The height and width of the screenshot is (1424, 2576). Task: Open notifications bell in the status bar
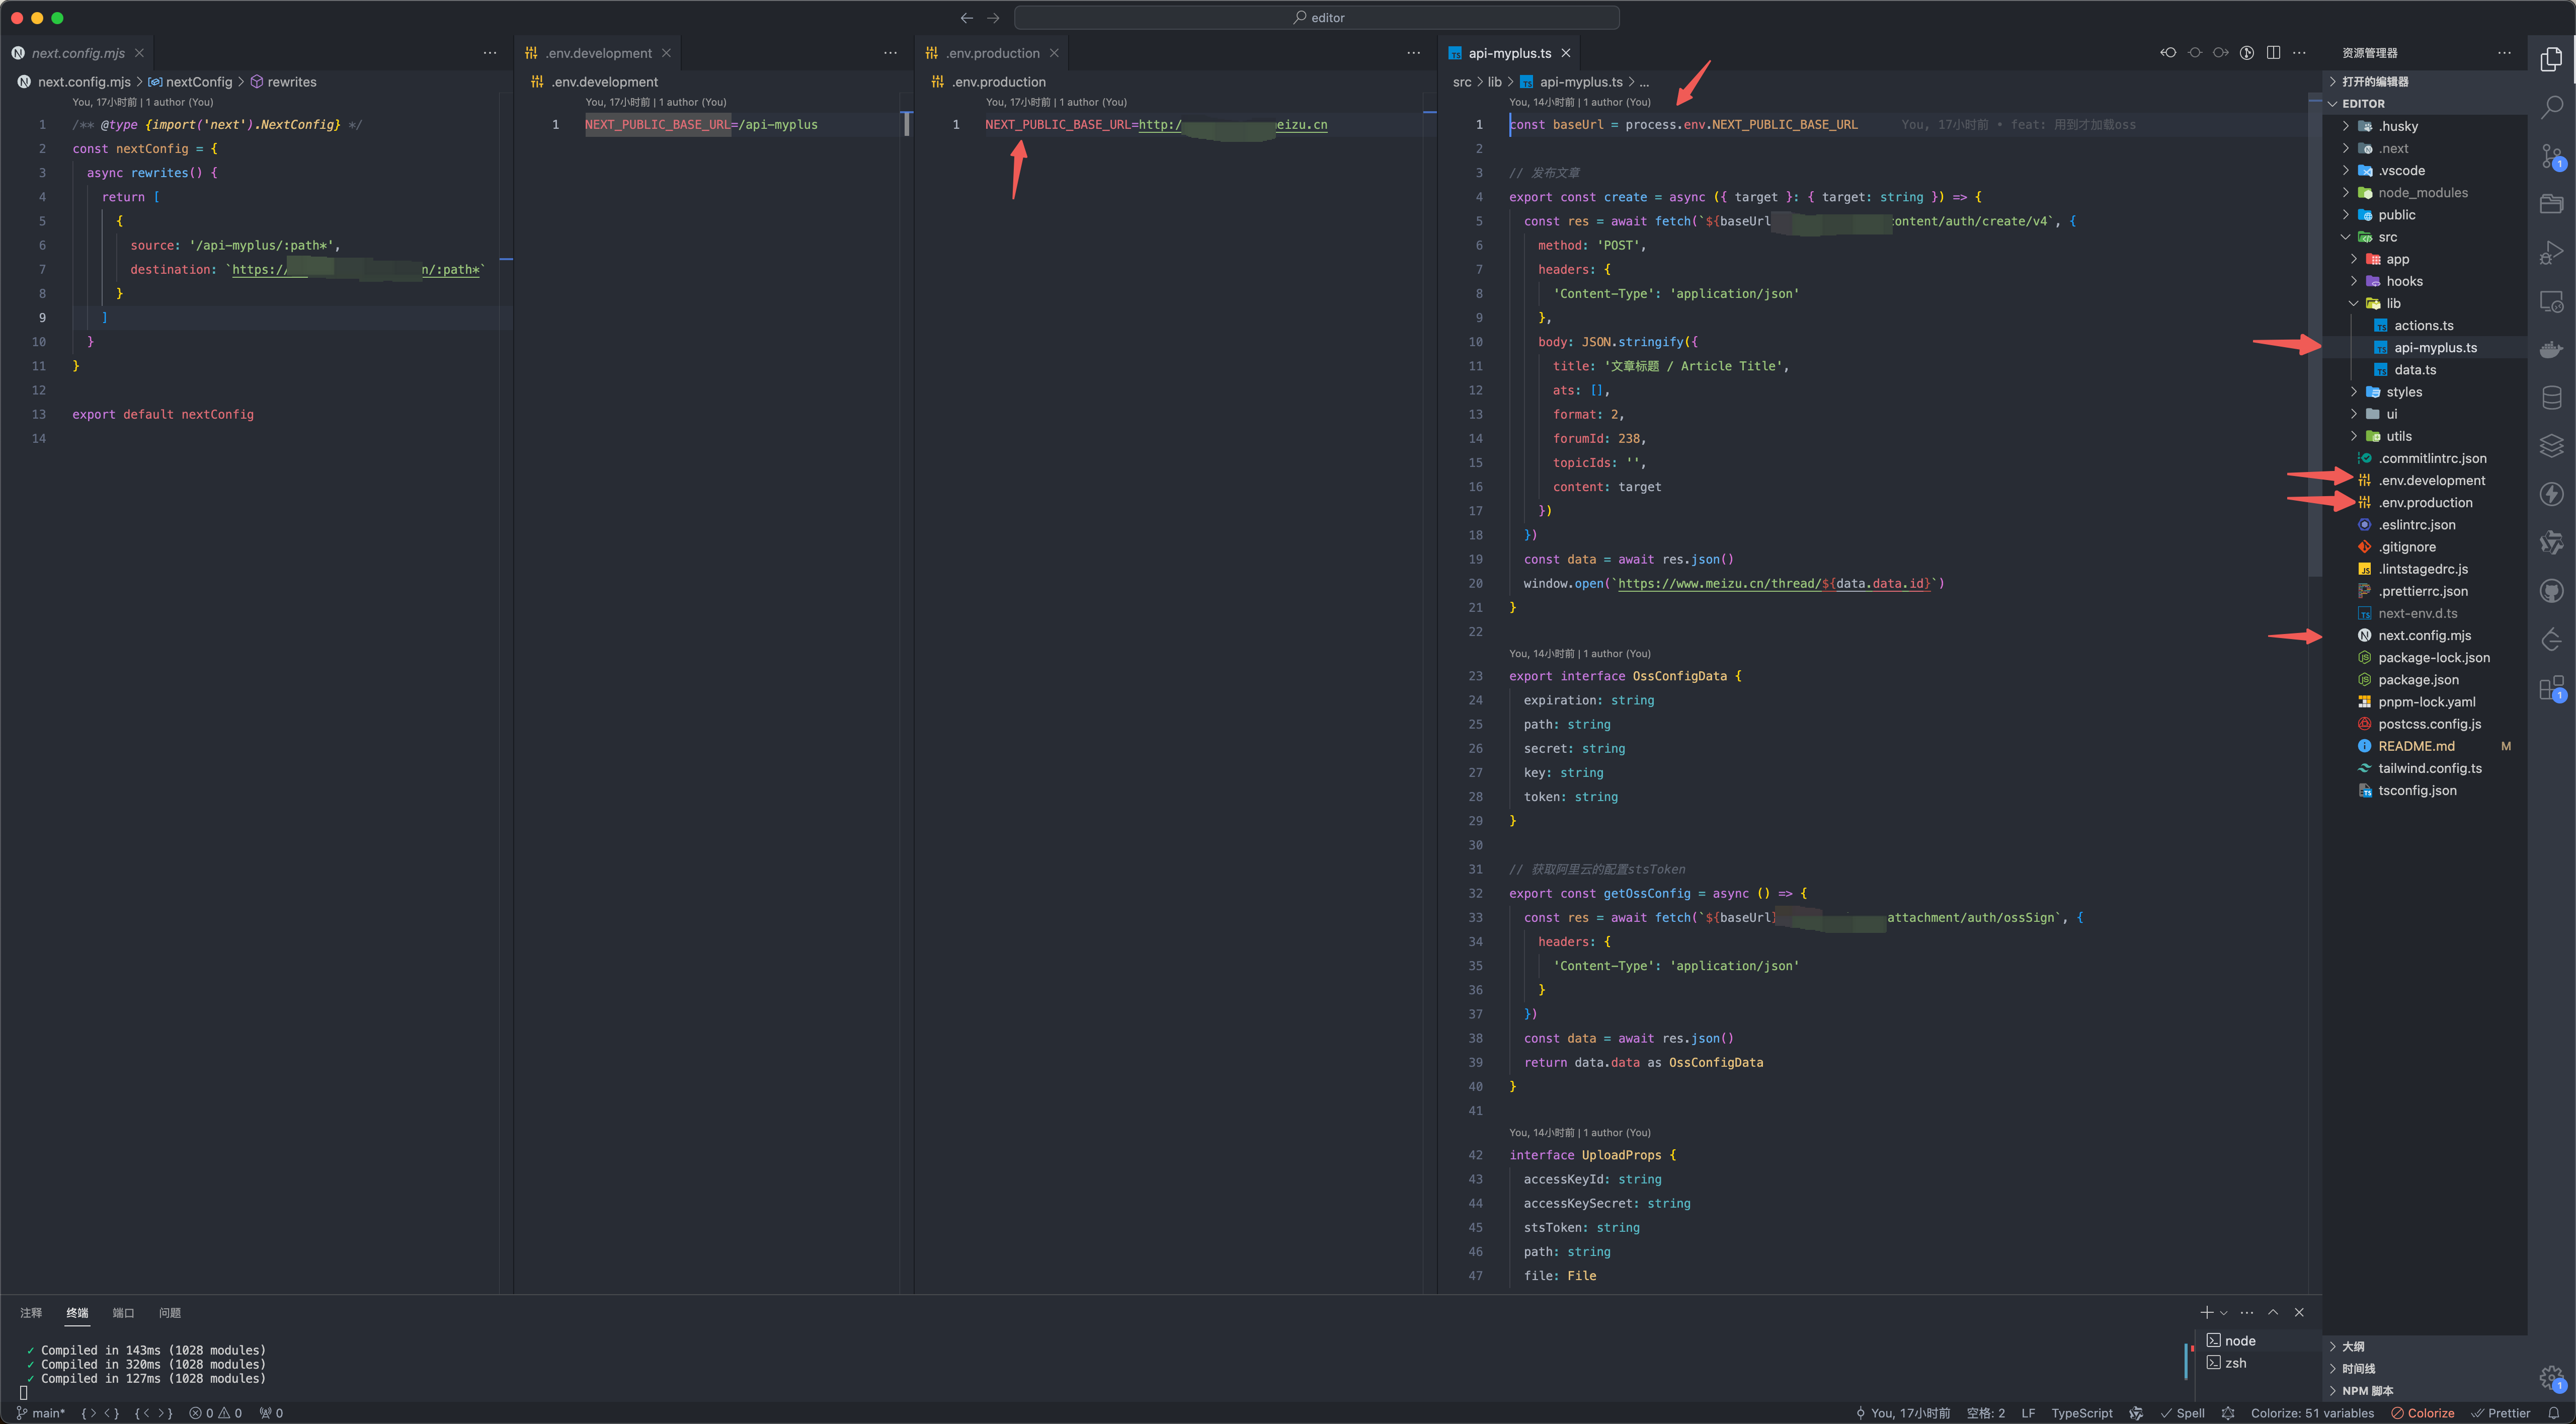pos(2553,1413)
